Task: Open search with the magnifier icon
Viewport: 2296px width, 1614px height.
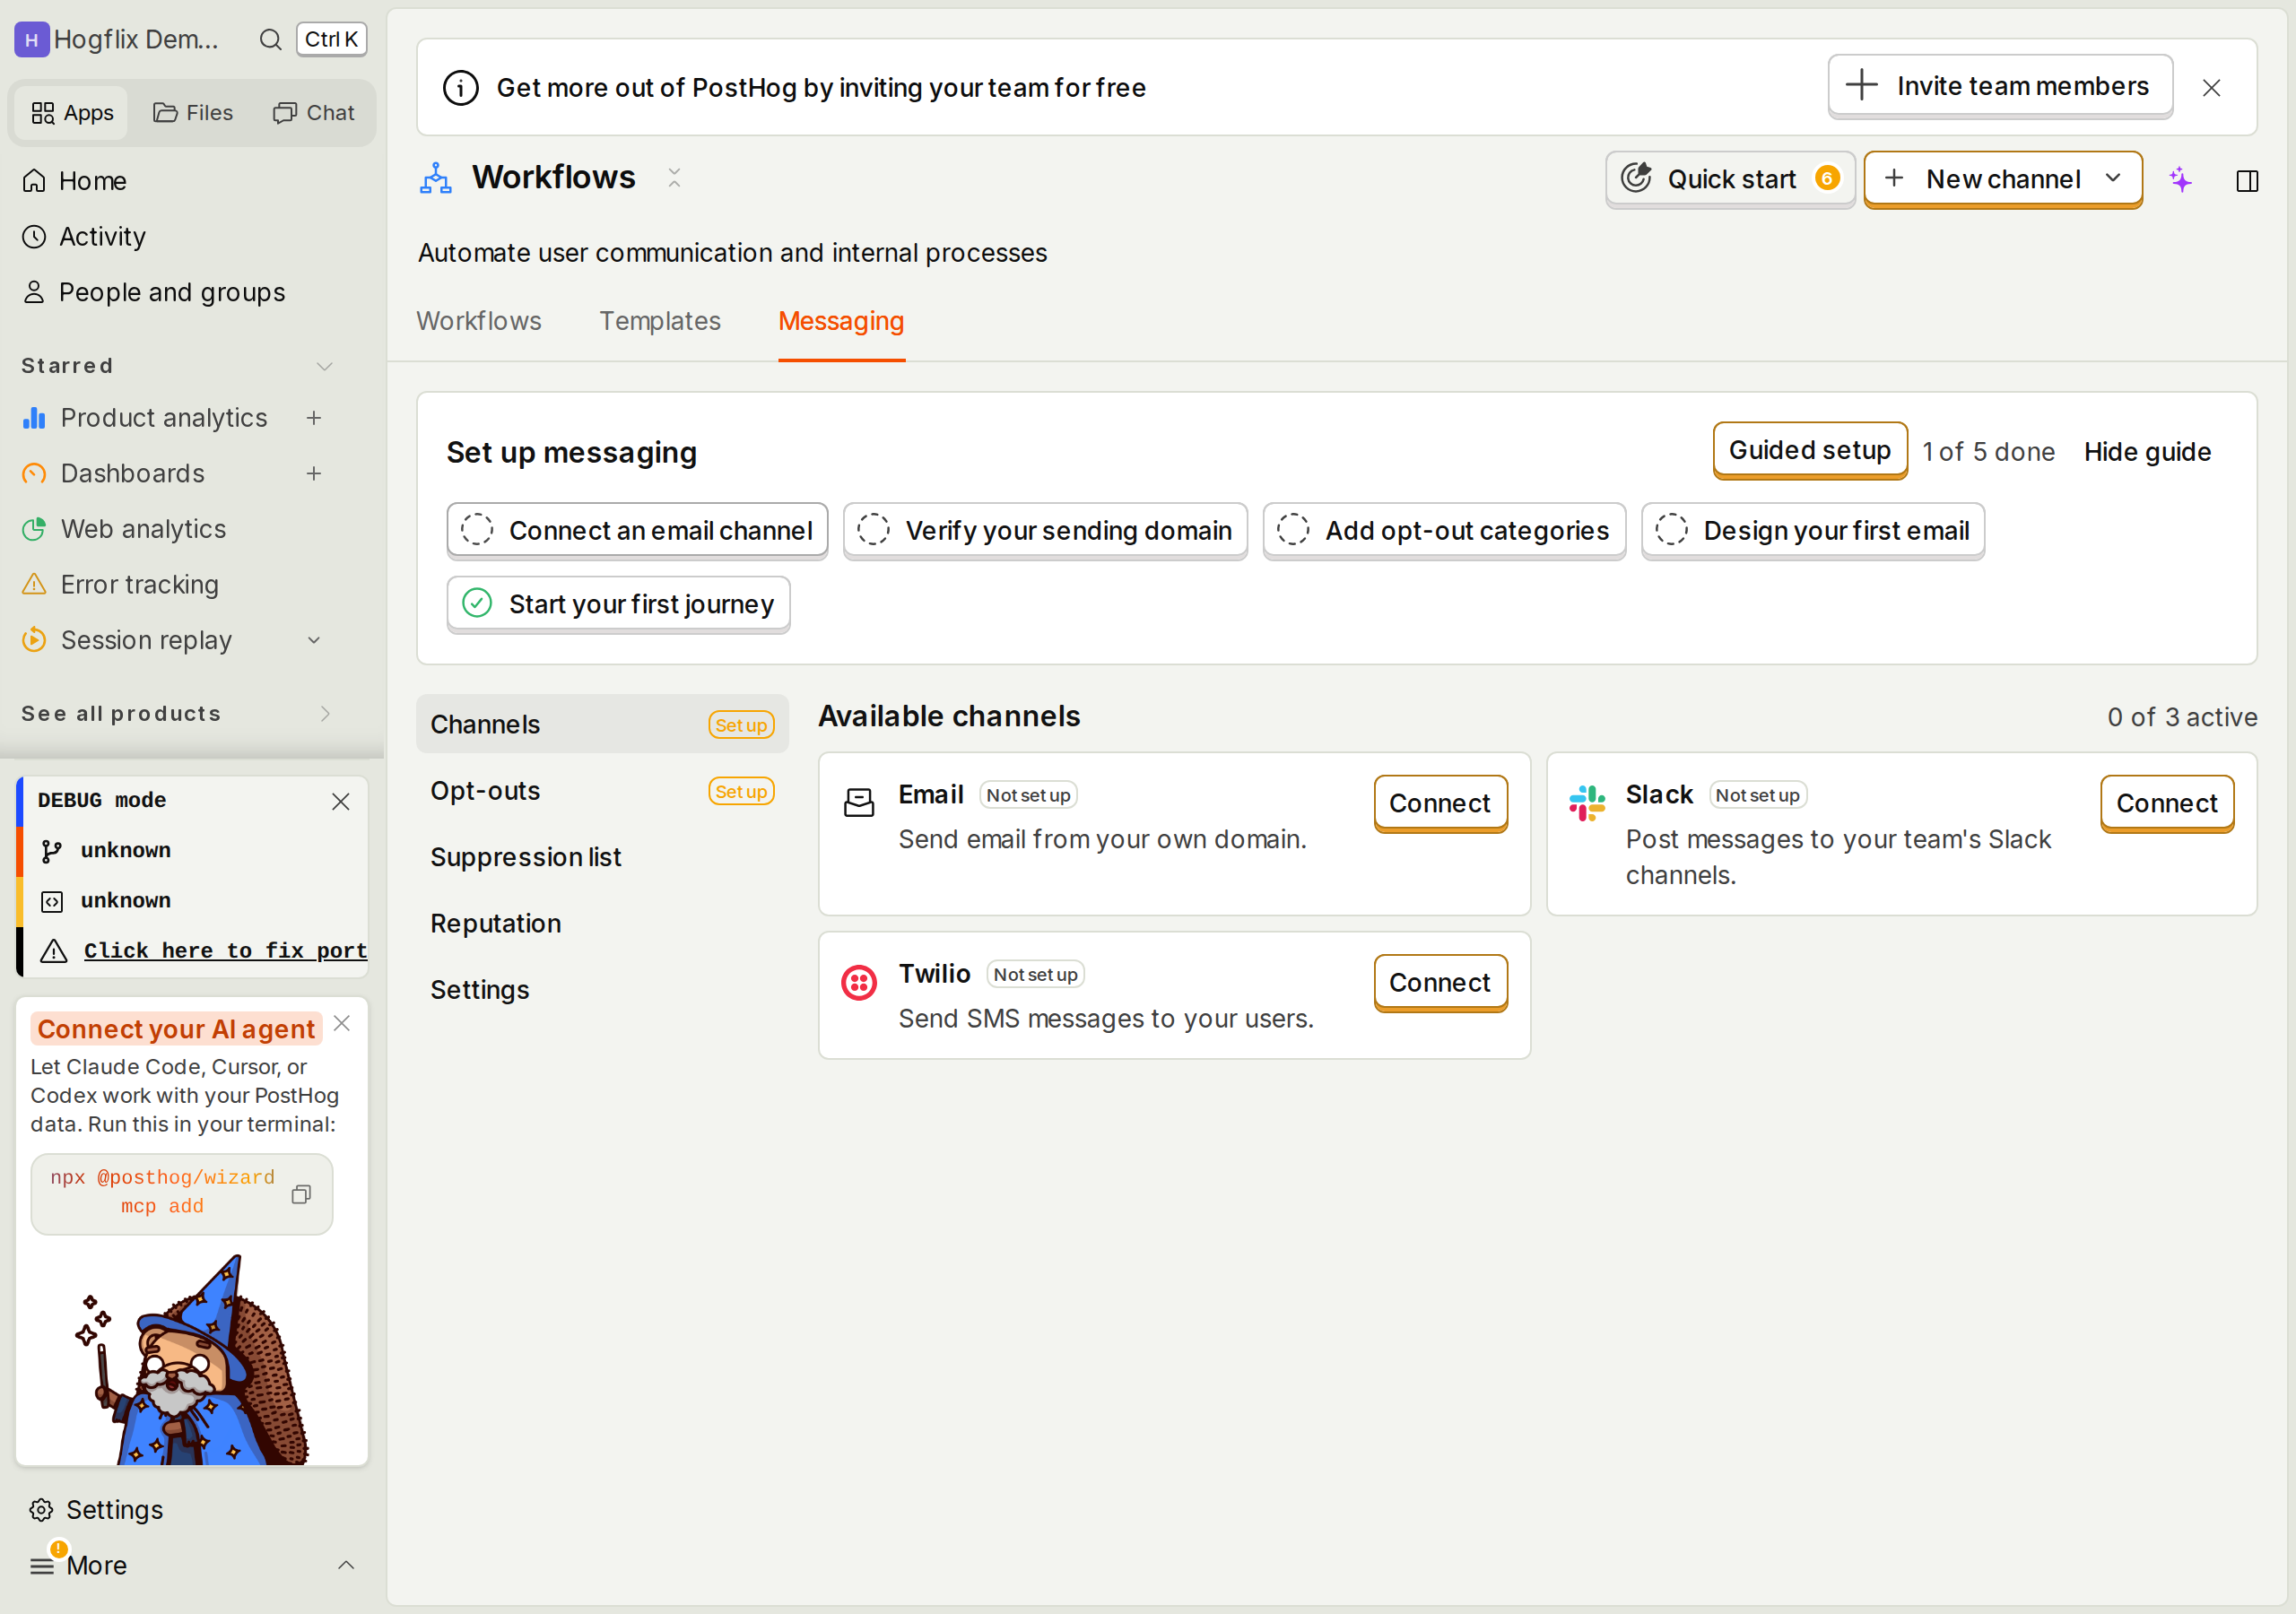Action: coord(270,39)
